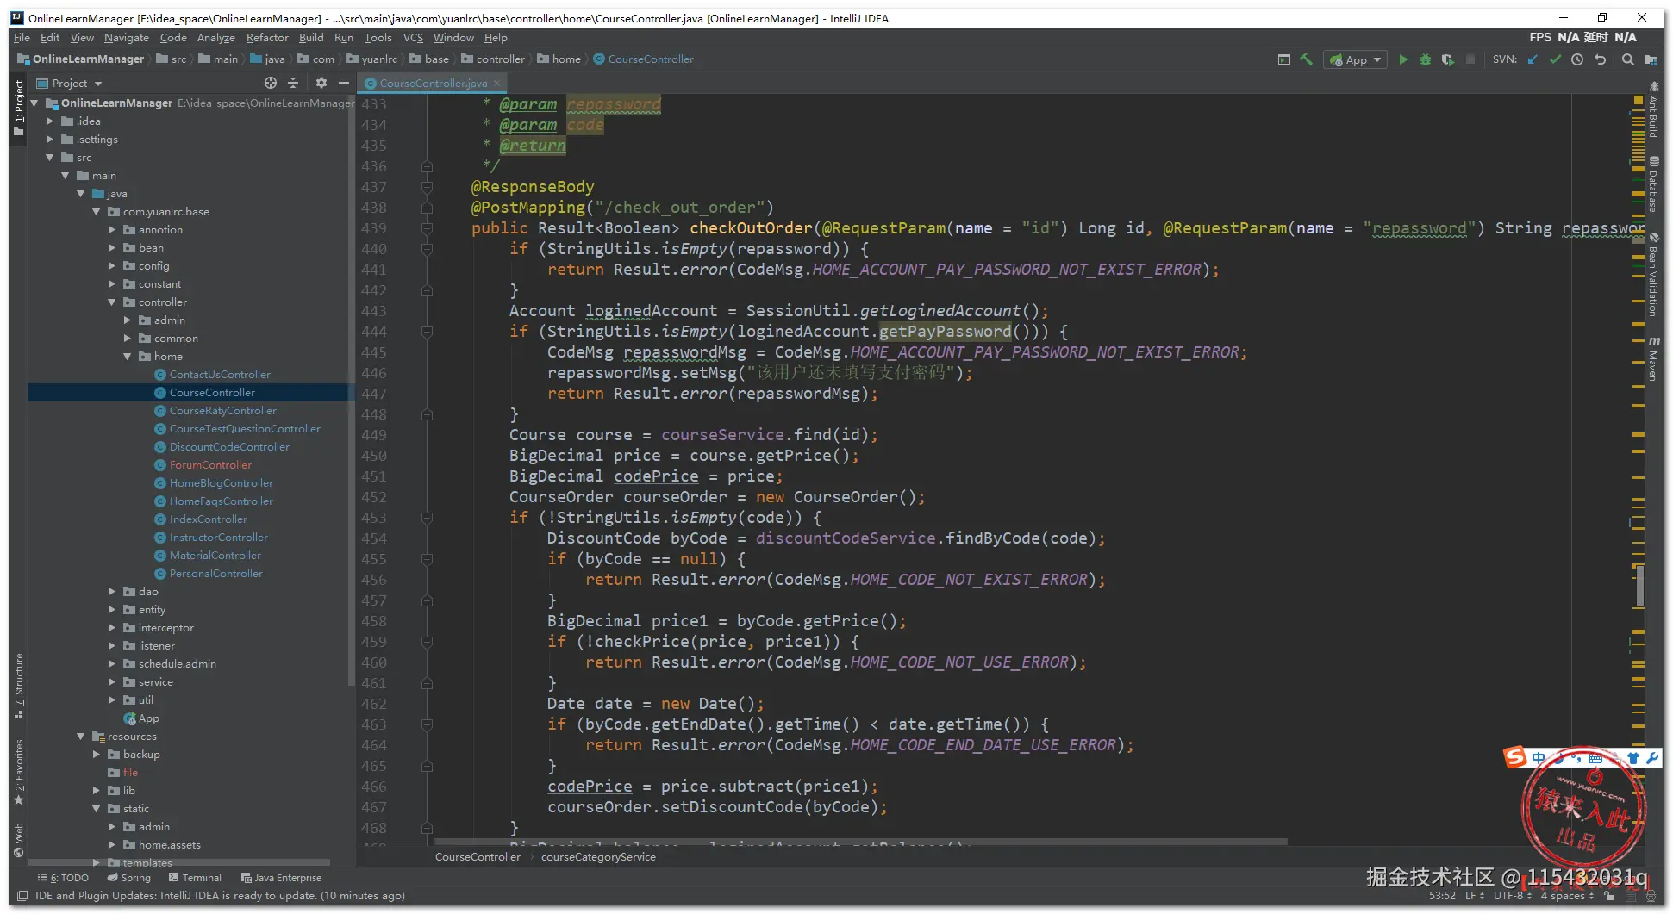The image size is (1673, 914).
Task: Open the App run configuration dropdown
Action: click(1356, 59)
